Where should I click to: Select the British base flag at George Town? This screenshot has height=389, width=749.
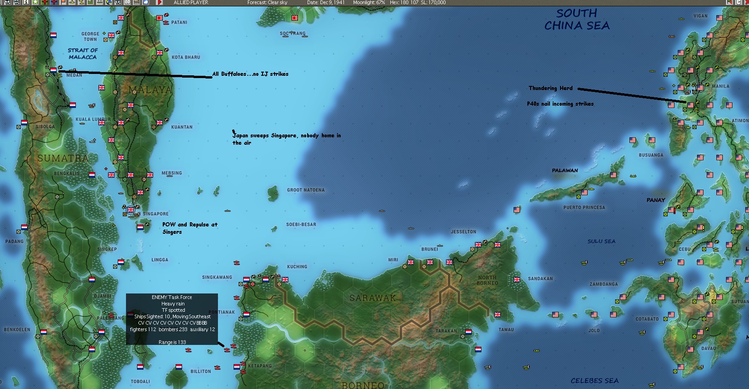[111, 35]
